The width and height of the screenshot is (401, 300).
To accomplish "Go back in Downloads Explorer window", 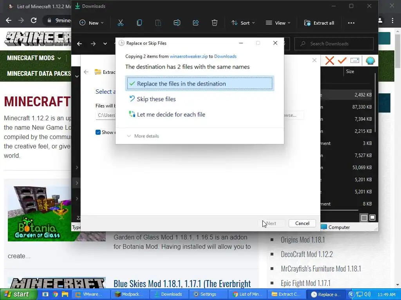I will point(79,44).
